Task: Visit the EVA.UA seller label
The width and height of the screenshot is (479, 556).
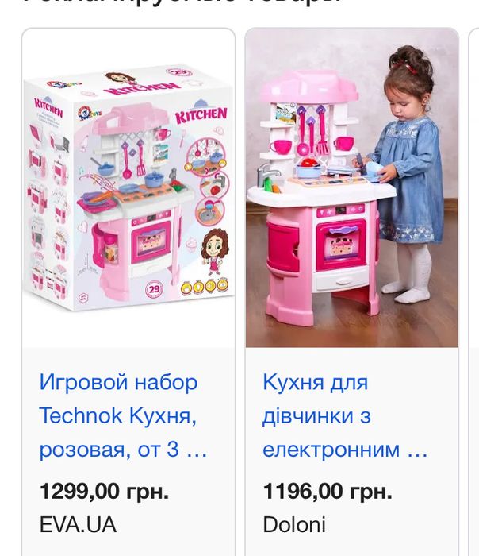Action: [78, 525]
